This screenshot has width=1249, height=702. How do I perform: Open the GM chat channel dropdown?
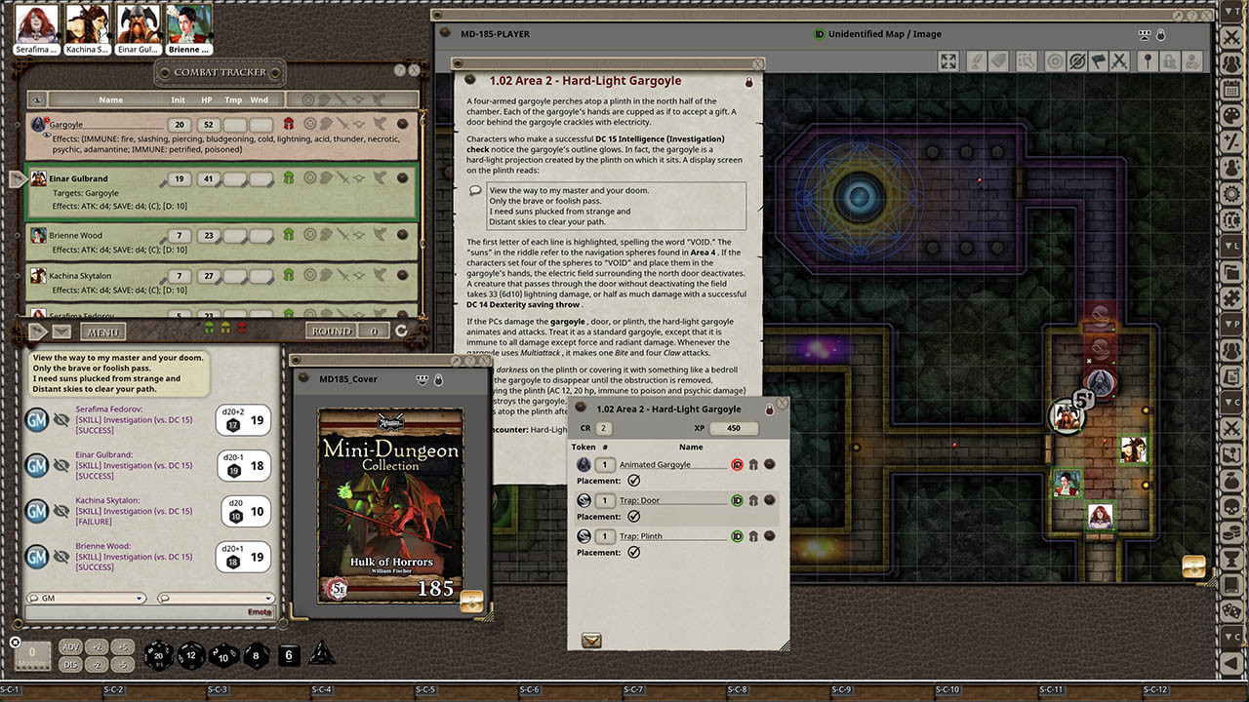[x=140, y=597]
